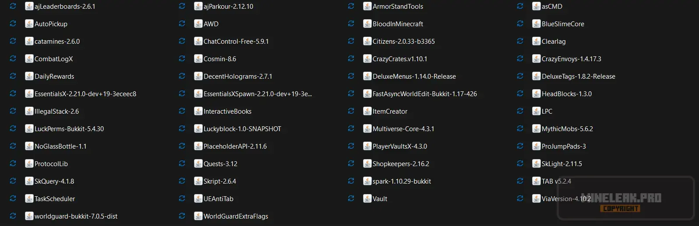
Task: Click the jar icon of Skript-2.6.4
Action: point(198,181)
